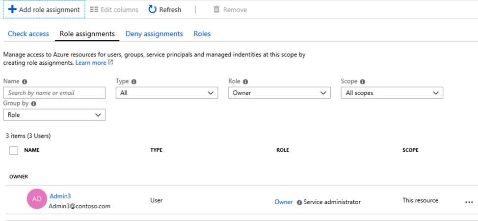Open the Roles tab
Image resolution: width=478 pixels, height=221 pixels.
[202, 34]
